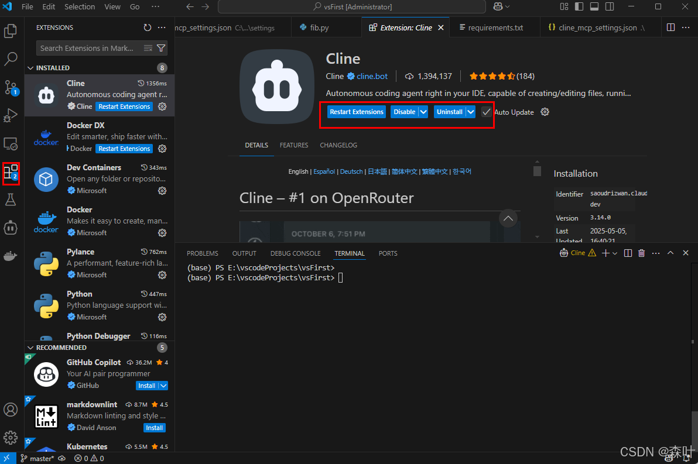Open GitHub Copilot Install dropdown arrow
The width and height of the screenshot is (698, 464).
point(163,386)
